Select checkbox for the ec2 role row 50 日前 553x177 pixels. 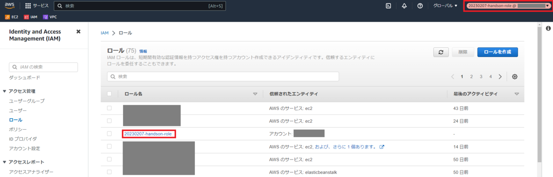pyautogui.click(x=109, y=159)
